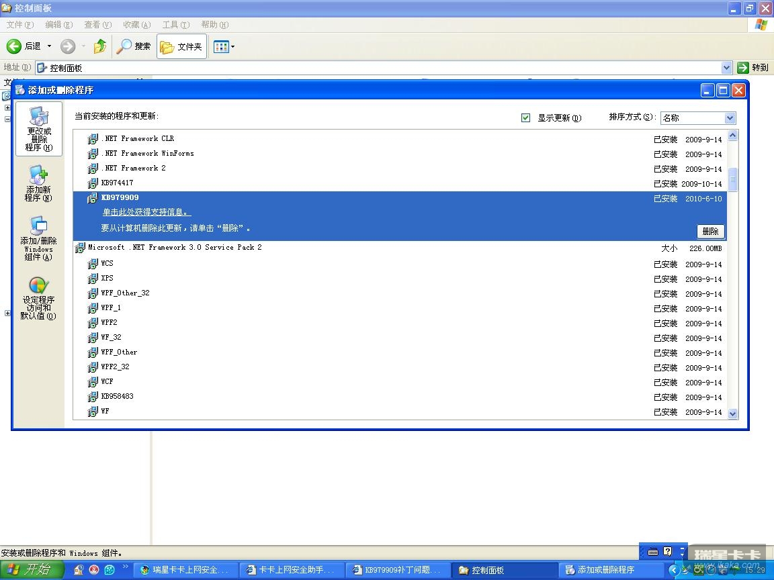This screenshot has width=774, height=580.
Task: Open the Back button history dropdown arrow
Action: coord(49,46)
